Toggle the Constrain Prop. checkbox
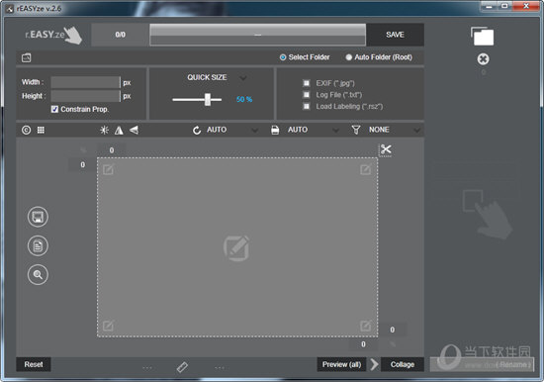Viewport: 544px width, 382px height. click(x=54, y=109)
